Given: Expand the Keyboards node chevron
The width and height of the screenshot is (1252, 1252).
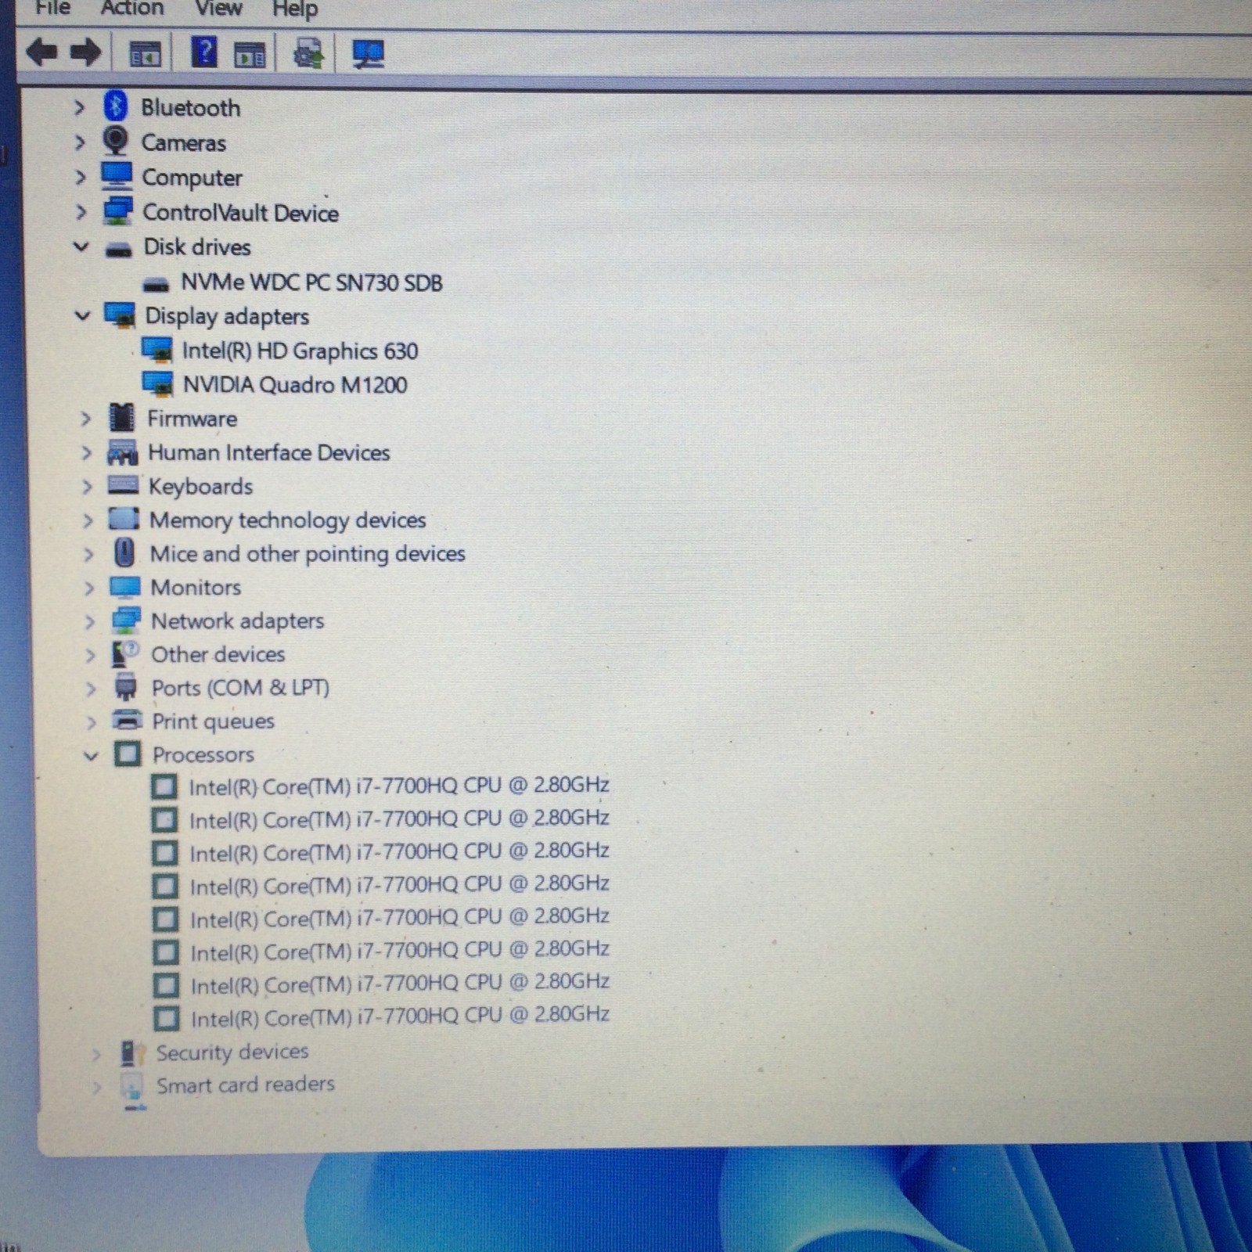Looking at the screenshot, I should tap(88, 486).
